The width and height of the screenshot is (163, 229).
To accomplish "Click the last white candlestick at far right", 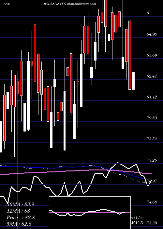I will 133,81.
